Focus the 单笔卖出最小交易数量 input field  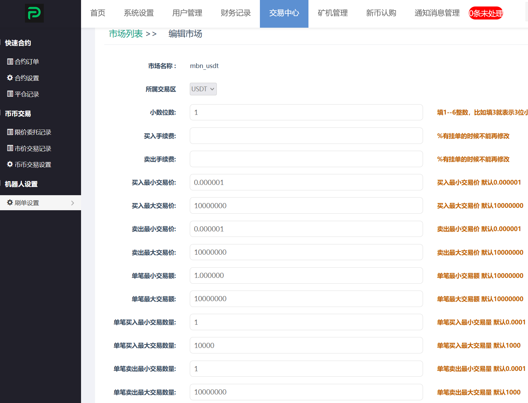point(306,368)
